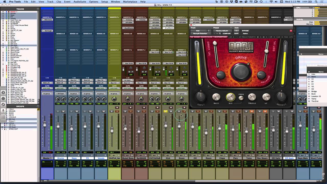Click the plugin Save button

click(x=286, y=37)
